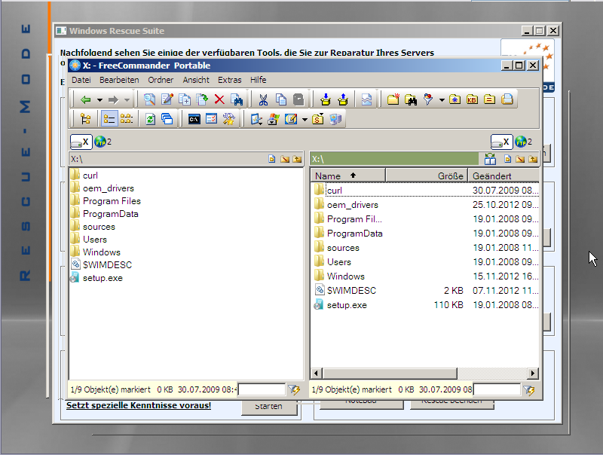Click the computer monitor icon in second toolbar row
Viewport: 603px width, 455px height.
(335, 119)
